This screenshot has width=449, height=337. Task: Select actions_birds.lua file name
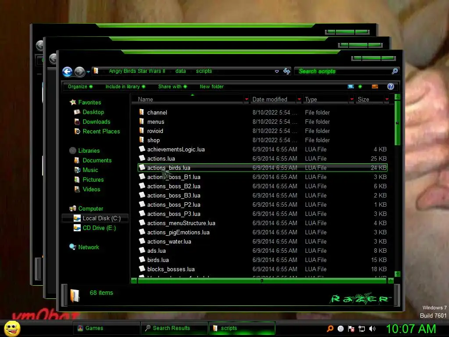pos(169,168)
